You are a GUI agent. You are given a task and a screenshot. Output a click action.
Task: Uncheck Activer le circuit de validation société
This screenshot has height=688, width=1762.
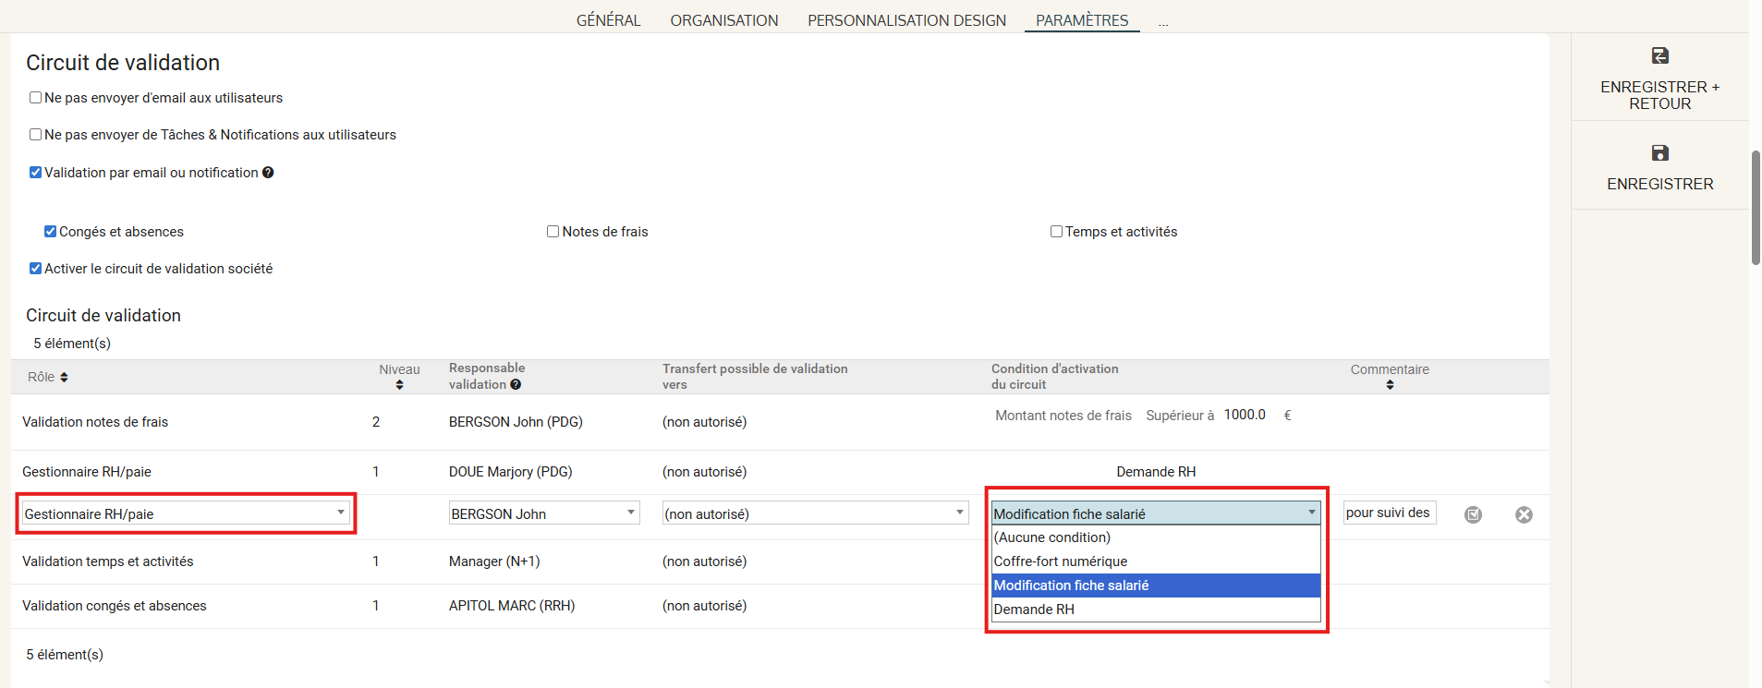tap(36, 269)
